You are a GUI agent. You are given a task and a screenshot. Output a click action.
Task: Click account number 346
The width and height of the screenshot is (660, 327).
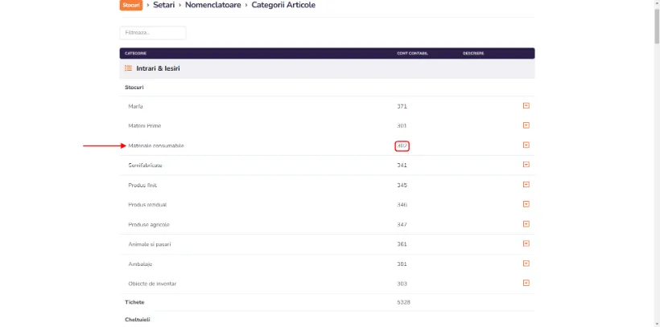402,205
